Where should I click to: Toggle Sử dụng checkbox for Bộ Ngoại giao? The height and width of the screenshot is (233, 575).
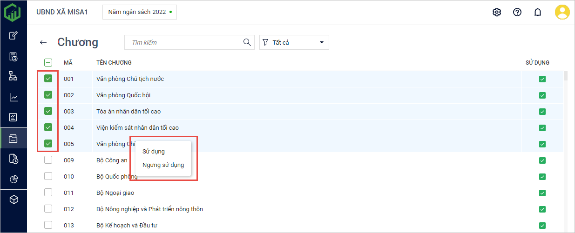(542, 193)
